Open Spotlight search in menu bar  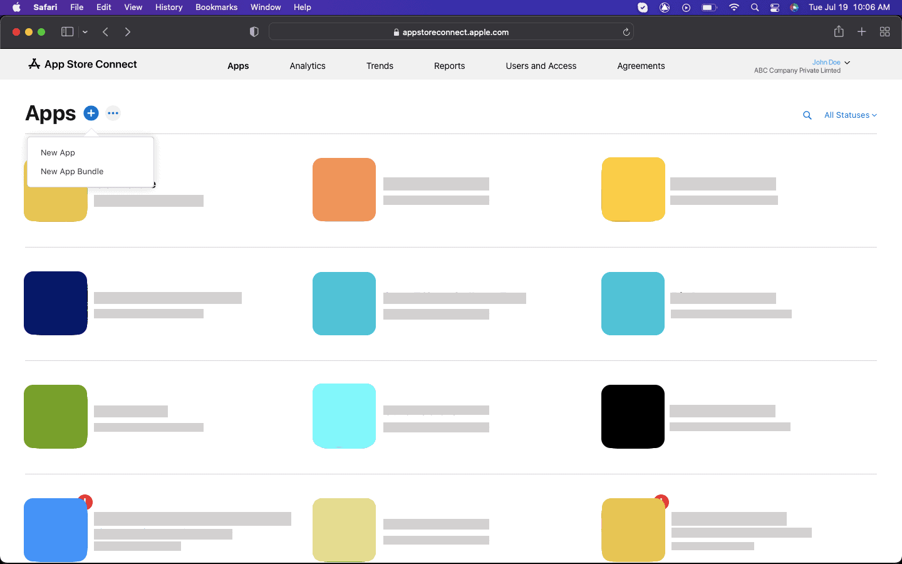pos(755,8)
